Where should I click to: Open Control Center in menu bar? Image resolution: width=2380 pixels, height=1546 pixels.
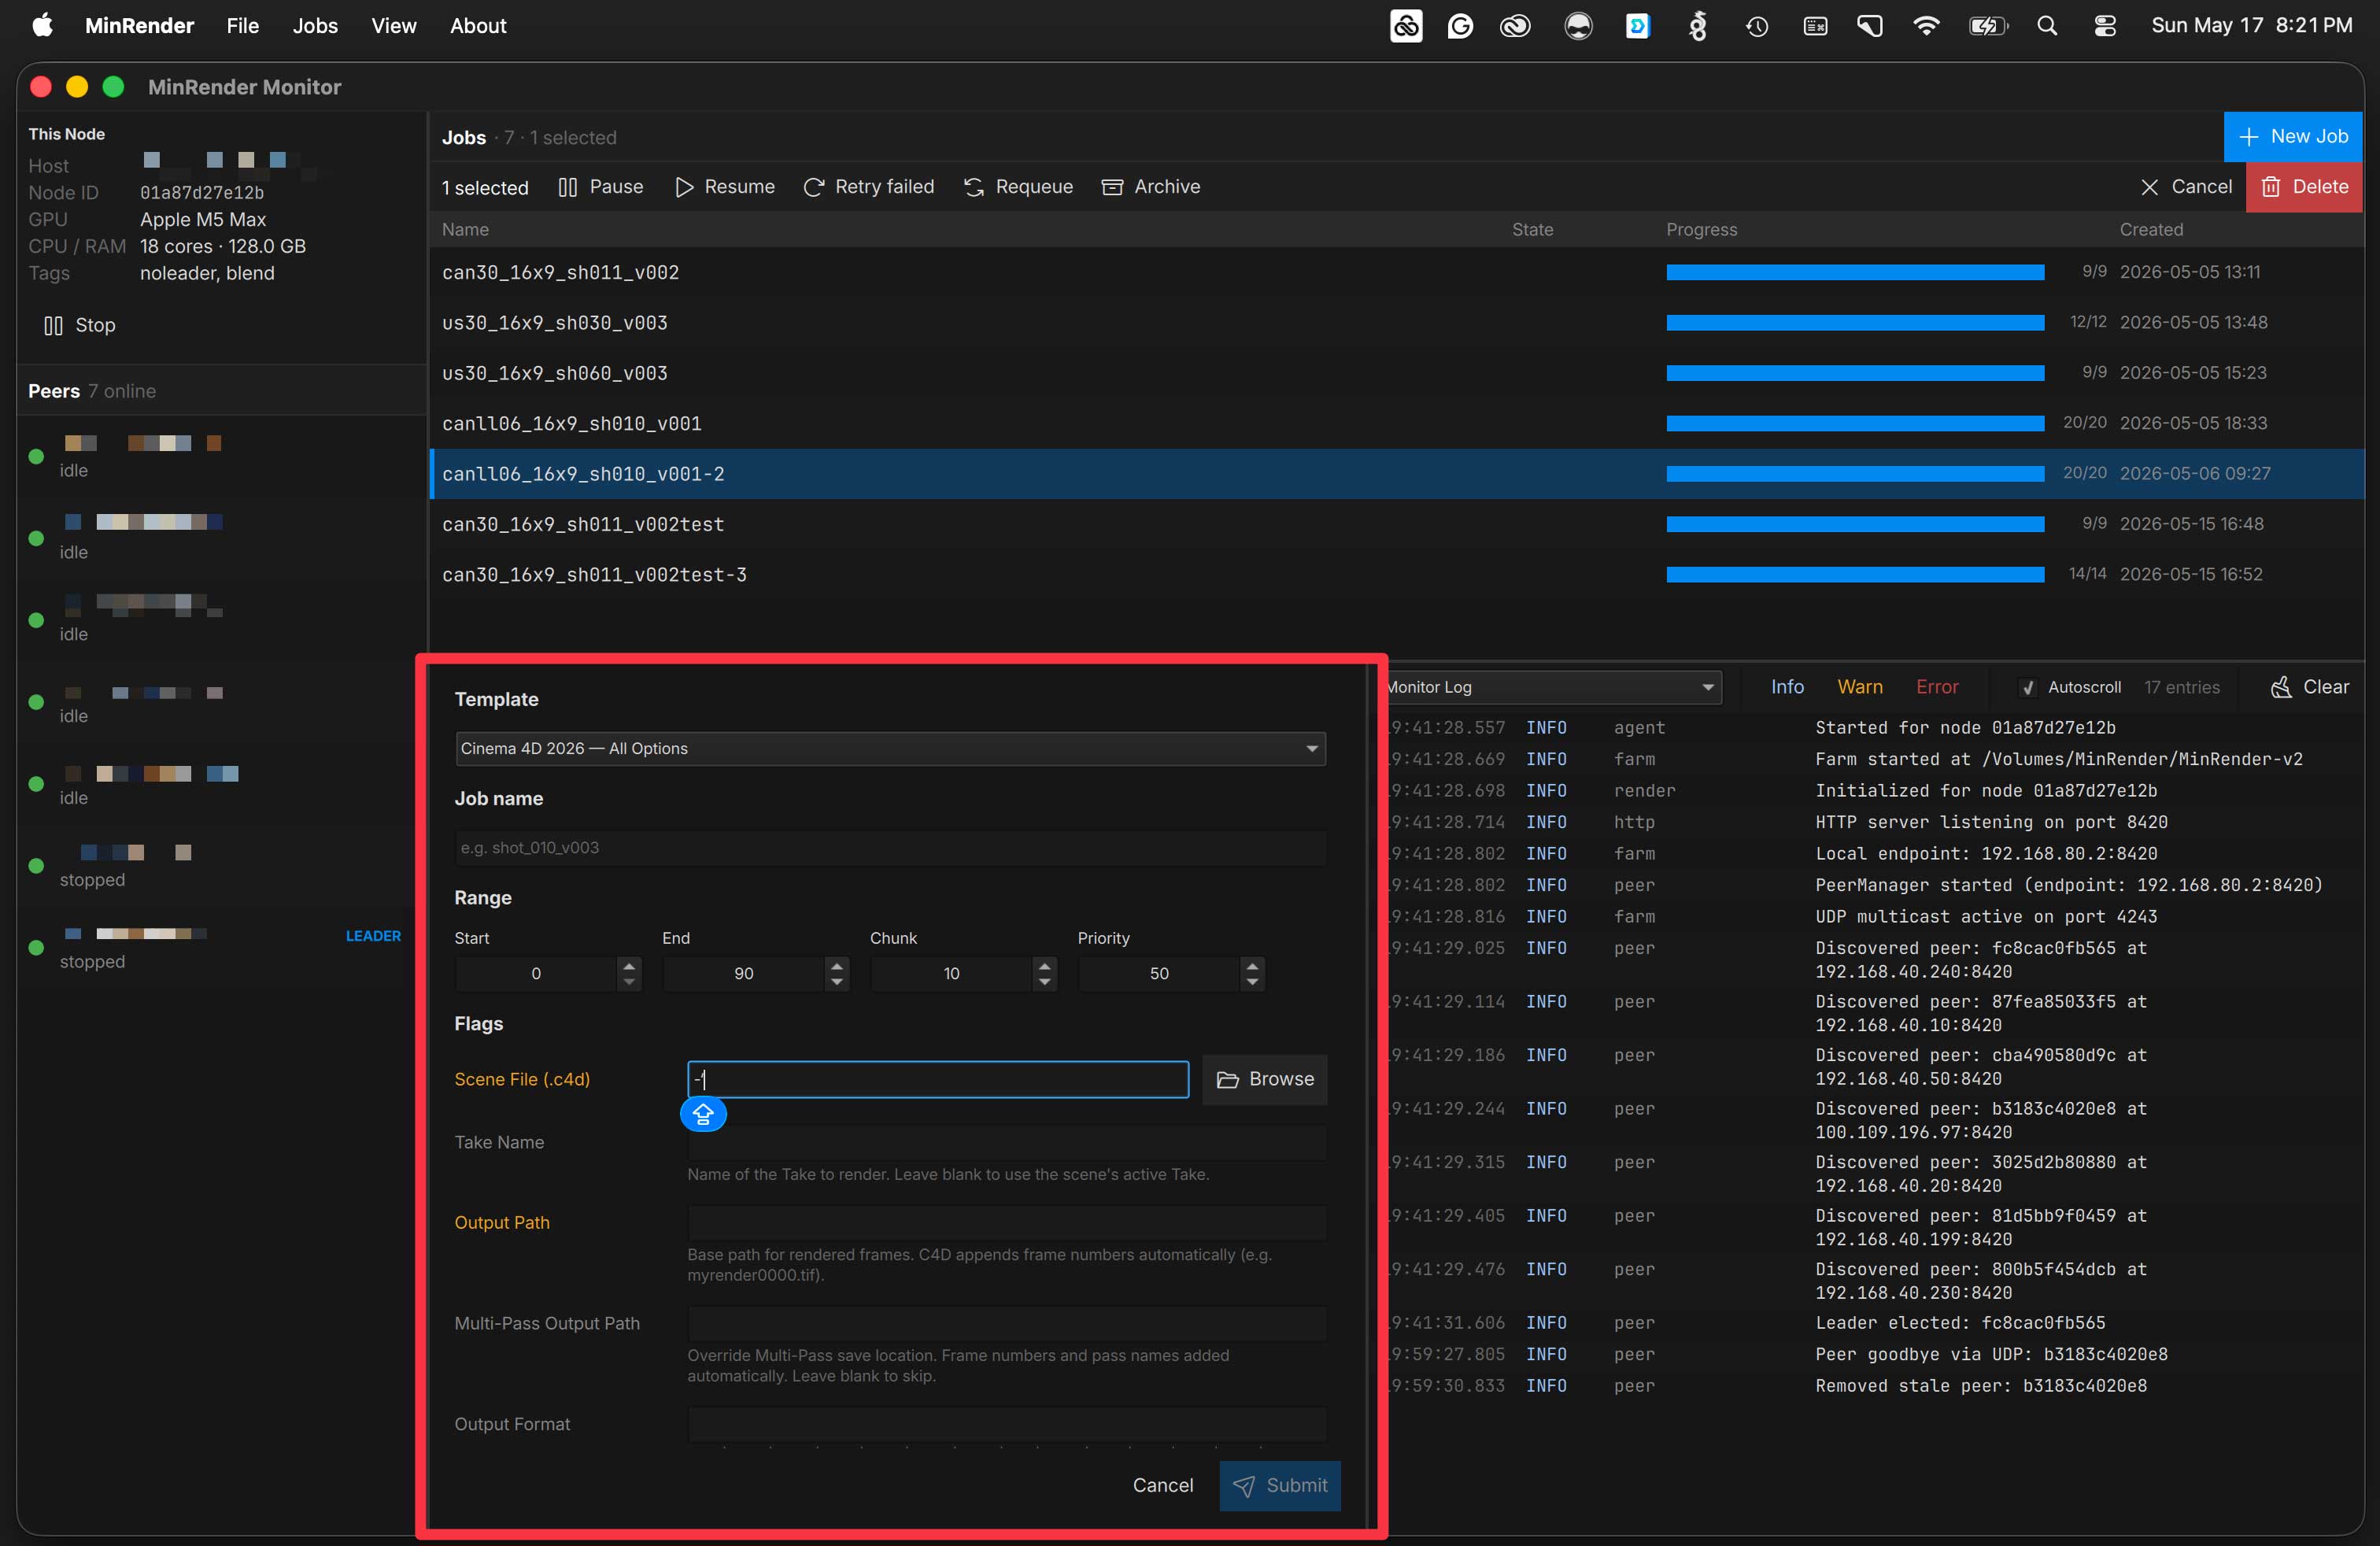tap(2105, 26)
